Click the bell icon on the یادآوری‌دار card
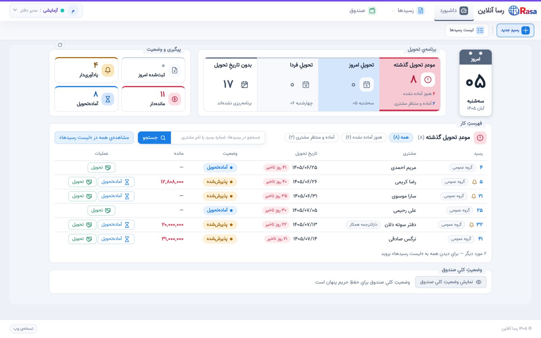This screenshot has height=338, width=541. [108, 70]
